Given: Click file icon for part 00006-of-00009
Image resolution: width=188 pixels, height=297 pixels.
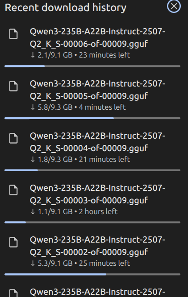Looking at the screenshot, I should tap(13, 34).
